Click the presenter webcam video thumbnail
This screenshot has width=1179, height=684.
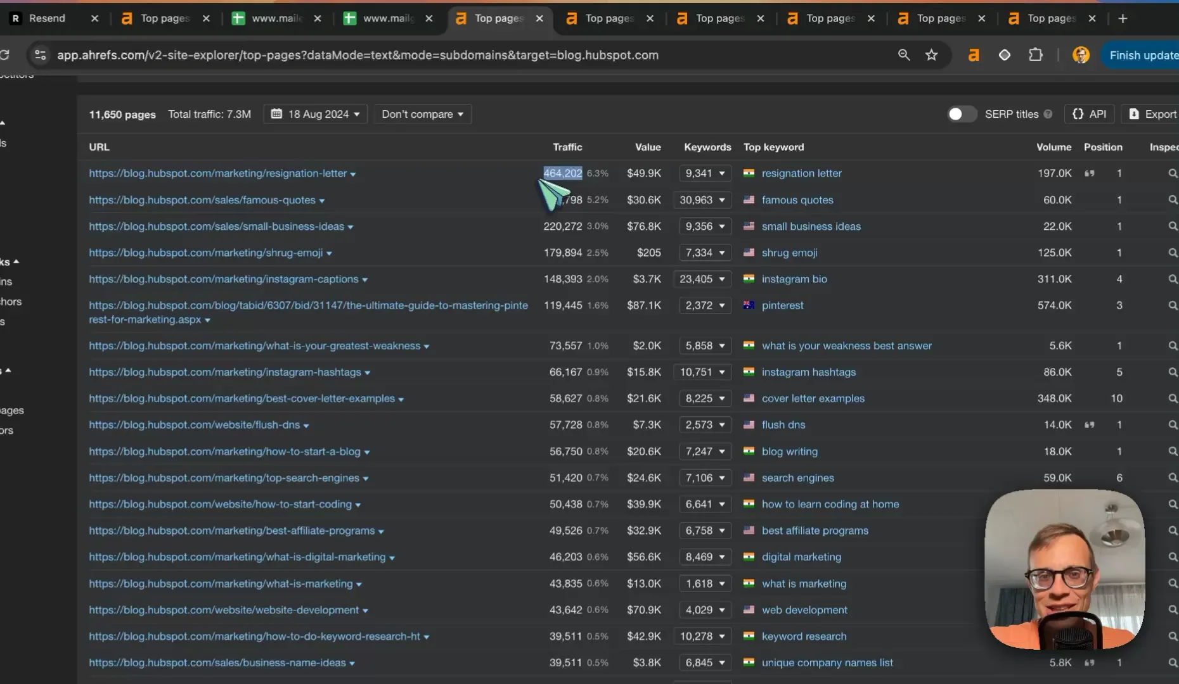(x=1065, y=569)
